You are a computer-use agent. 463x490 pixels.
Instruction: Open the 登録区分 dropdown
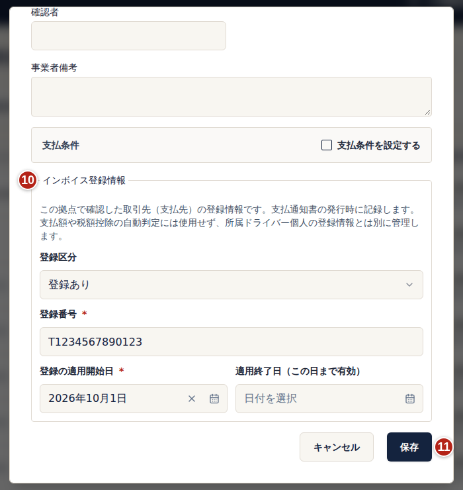click(x=232, y=285)
